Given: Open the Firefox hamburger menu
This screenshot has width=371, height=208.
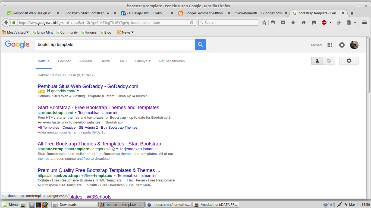Looking at the screenshot, I should click(x=364, y=23).
